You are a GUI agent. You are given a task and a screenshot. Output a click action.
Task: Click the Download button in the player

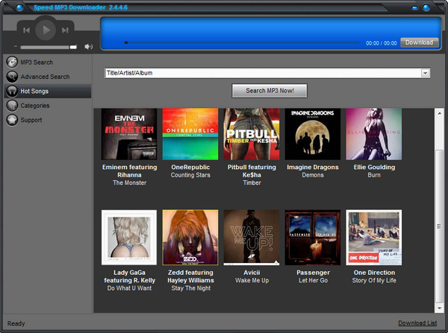[419, 42]
